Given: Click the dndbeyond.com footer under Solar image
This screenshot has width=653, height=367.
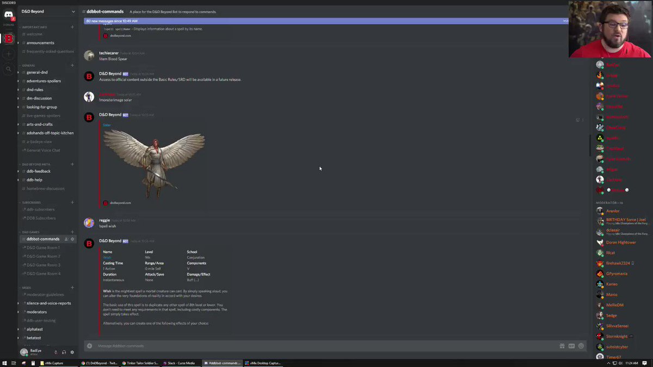Looking at the screenshot, I should [x=120, y=203].
